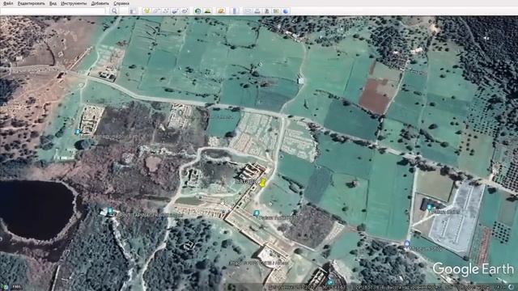Click the yellow pushpin placemark on map

(x=263, y=183)
